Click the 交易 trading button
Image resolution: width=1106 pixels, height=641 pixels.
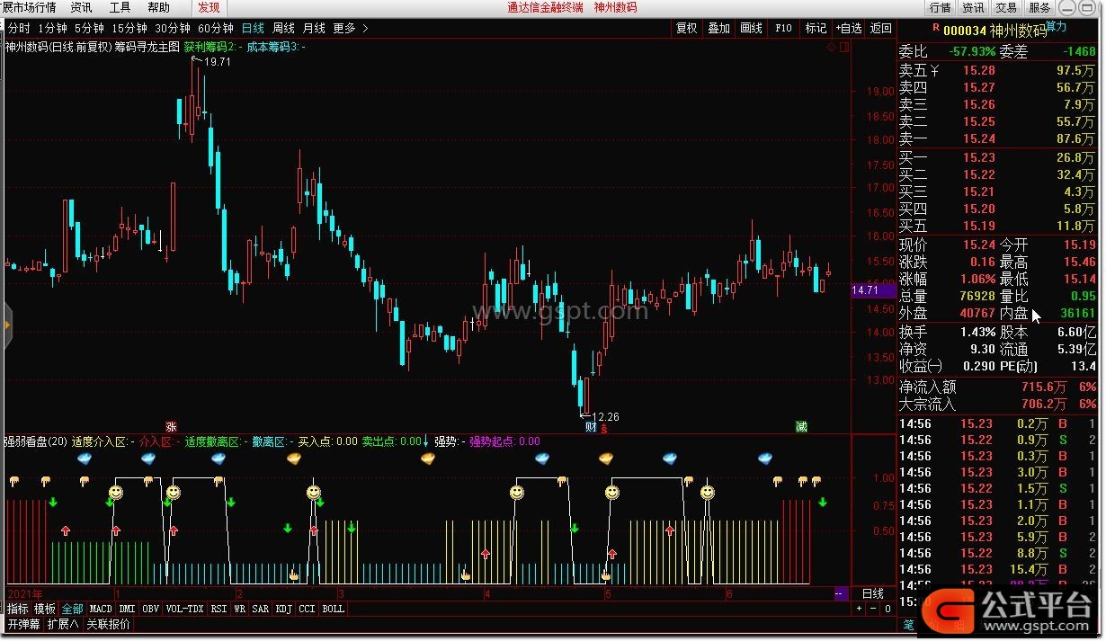pyautogui.click(x=1006, y=7)
